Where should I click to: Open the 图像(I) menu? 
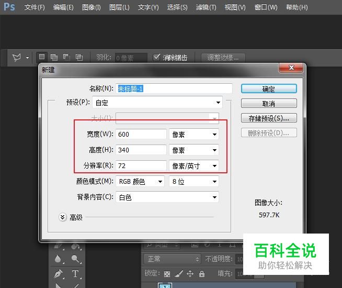[92, 7]
